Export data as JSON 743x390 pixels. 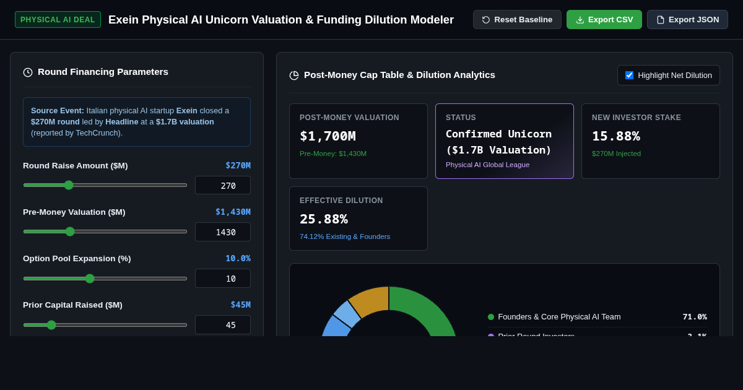pyautogui.click(x=687, y=19)
